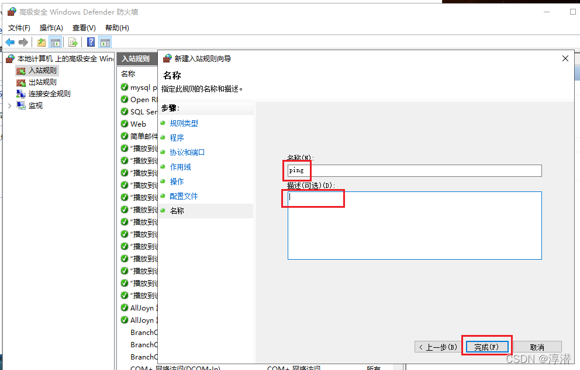Select 入站规则 in the tree
Viewport: 580px width, 370px height.
coord(43,71)
